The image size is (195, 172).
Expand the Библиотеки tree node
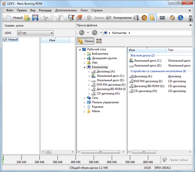(85, 54)
